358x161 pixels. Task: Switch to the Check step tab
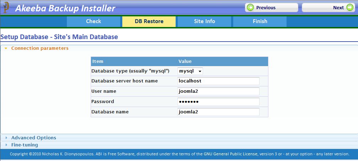[93, 21]
